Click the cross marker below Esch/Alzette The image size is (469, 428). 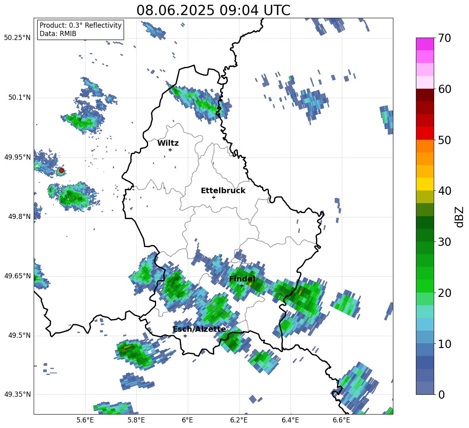(x=185, y=336)
